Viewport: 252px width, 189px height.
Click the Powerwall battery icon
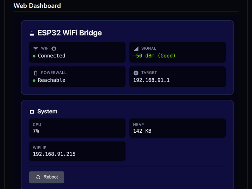click(35, 73)
